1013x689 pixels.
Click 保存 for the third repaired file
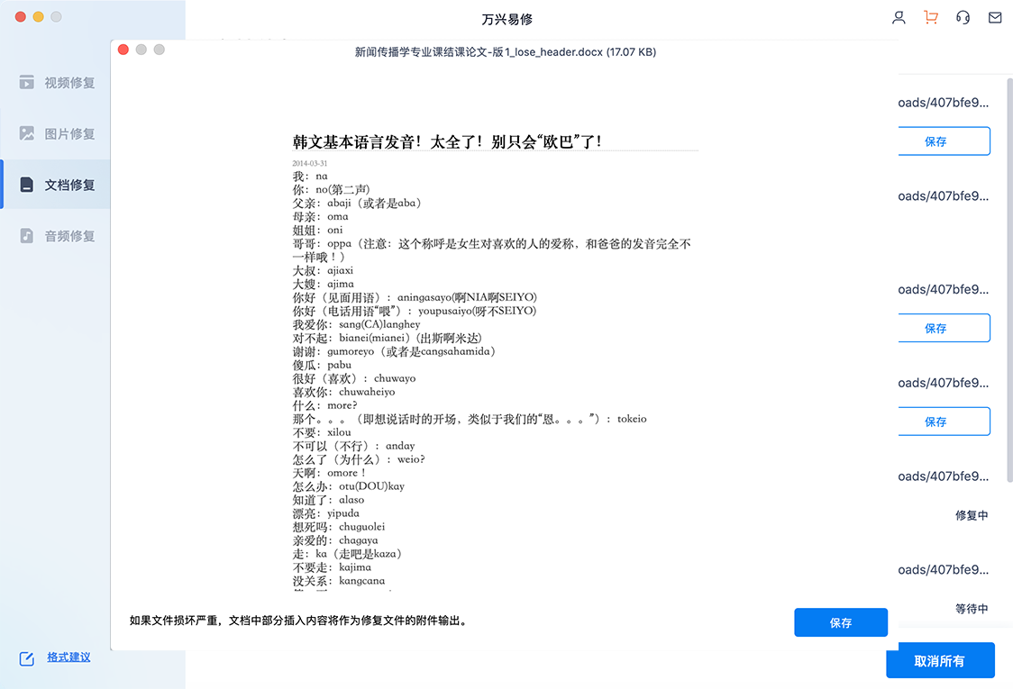coord(944,422)
